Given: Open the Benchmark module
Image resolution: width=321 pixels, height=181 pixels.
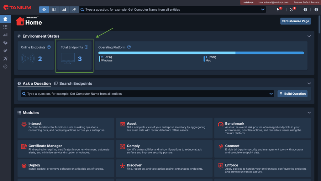Looking at the screenshot, I should [262, 128].
